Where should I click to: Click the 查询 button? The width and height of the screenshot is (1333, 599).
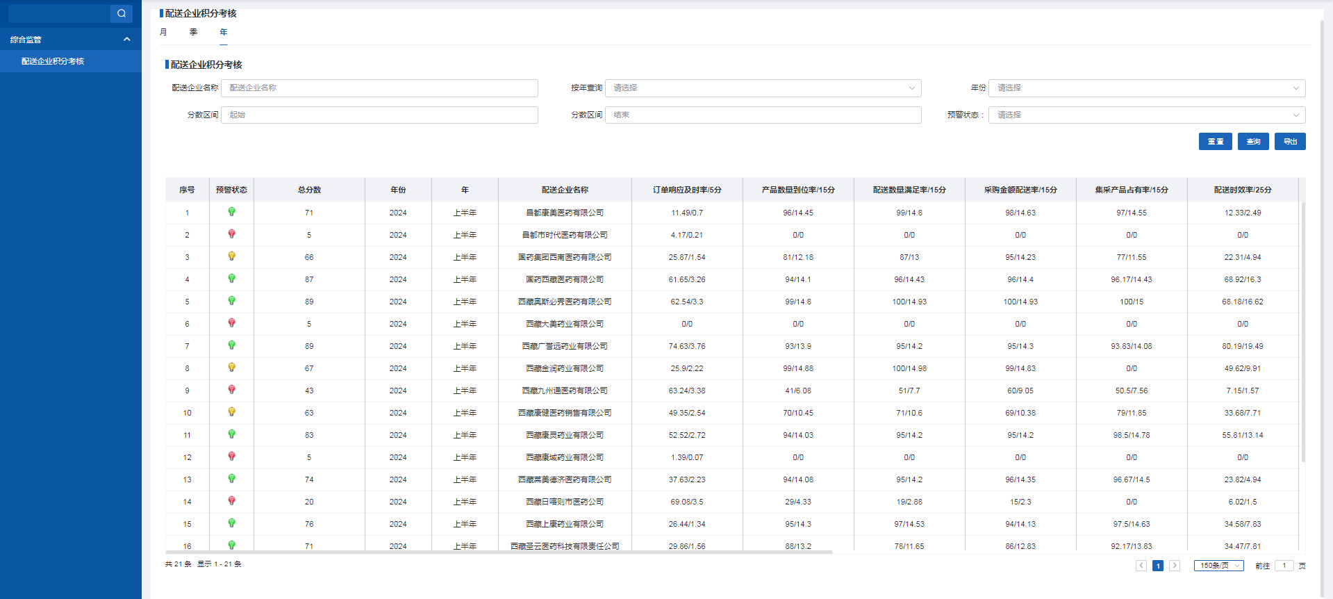point(1253,142)
